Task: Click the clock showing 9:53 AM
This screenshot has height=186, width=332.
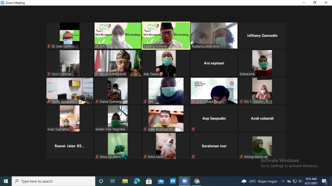Action: tap(311, 181)
